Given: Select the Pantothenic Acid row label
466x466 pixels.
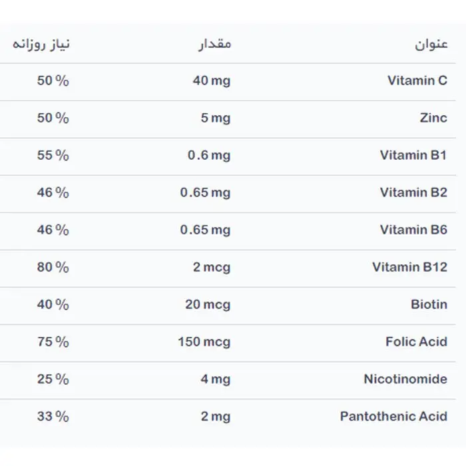Looking at the screenshot, I should click(x=394, y=416).
